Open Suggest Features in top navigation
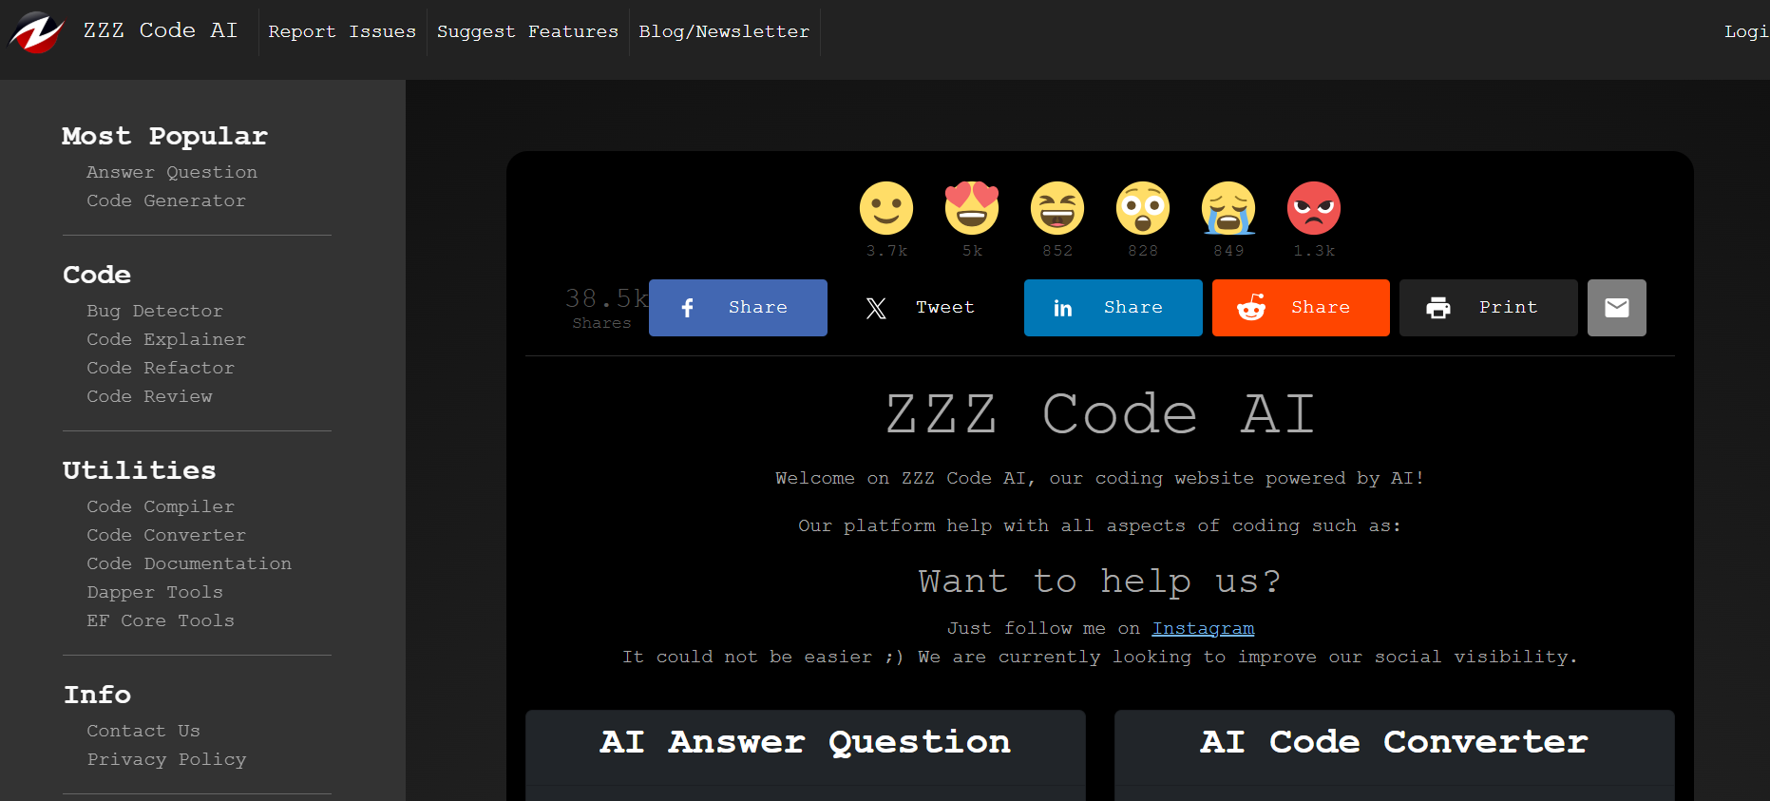The image size is (1770, 801). (x=527, y=31)
